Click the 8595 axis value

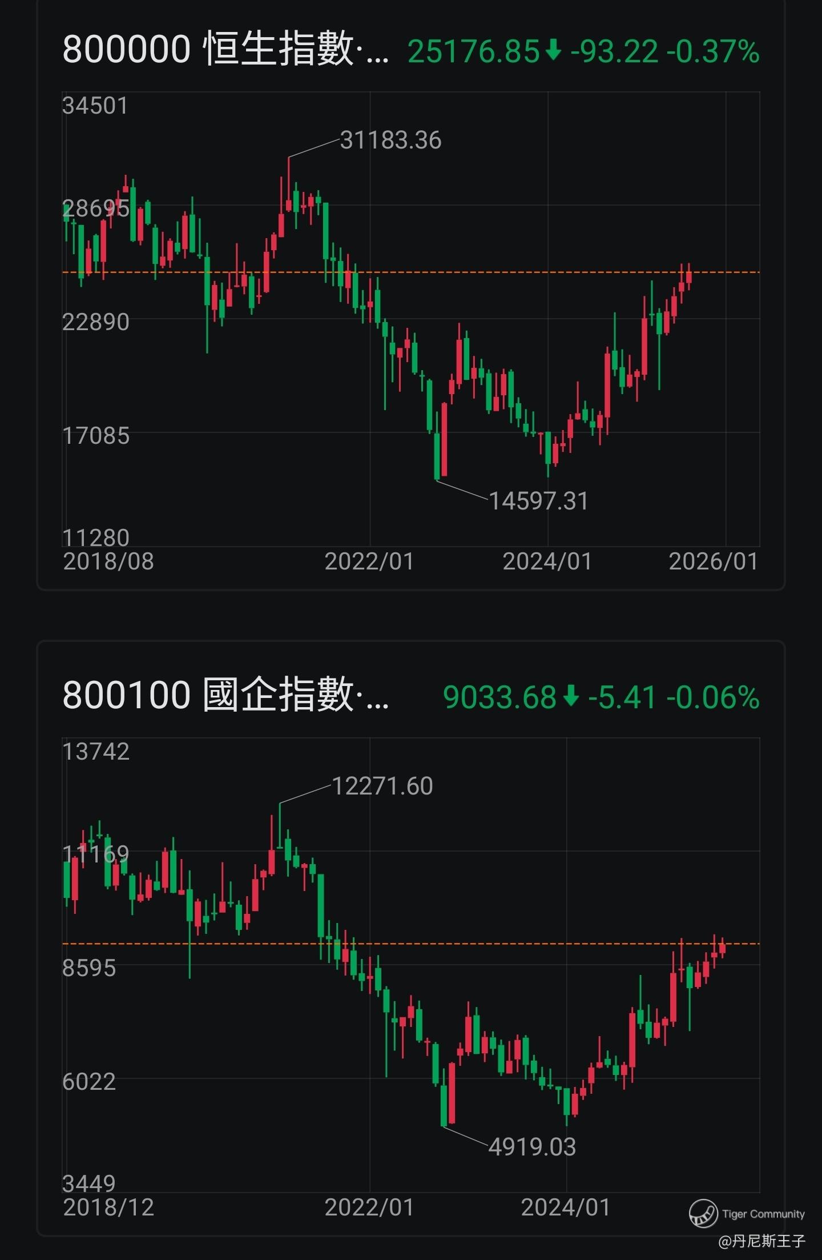[89, 968]
